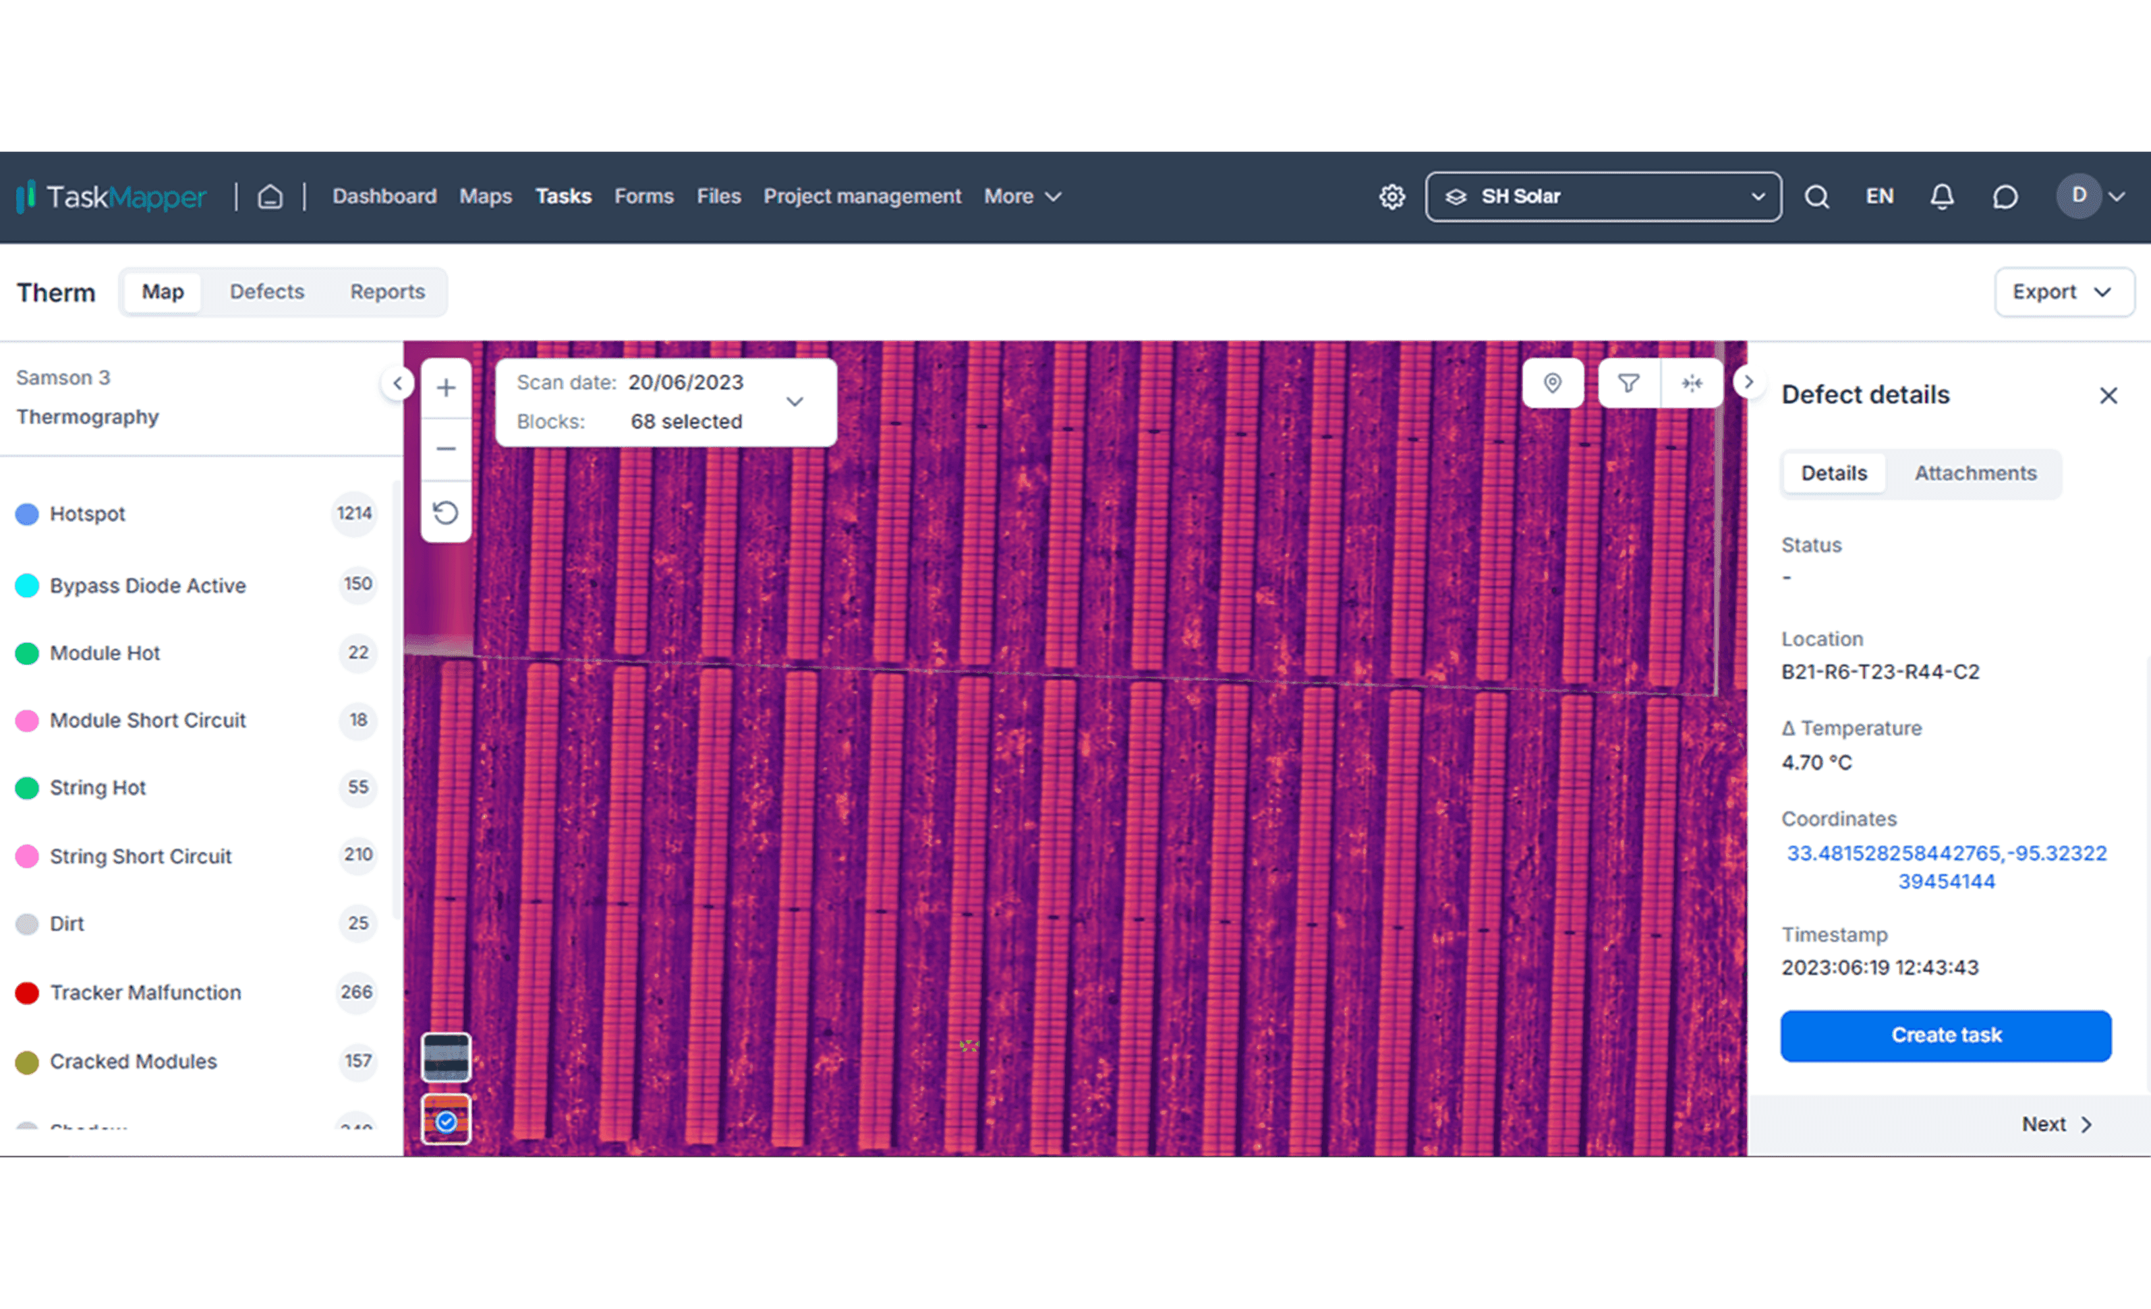Toggle String Hot category
This screenshot has width=2151, height=1309.
(196, 787)
